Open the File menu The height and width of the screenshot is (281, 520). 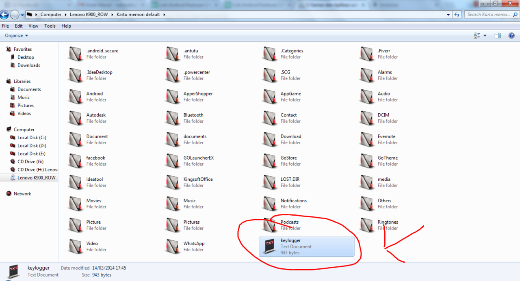point(6,26)
